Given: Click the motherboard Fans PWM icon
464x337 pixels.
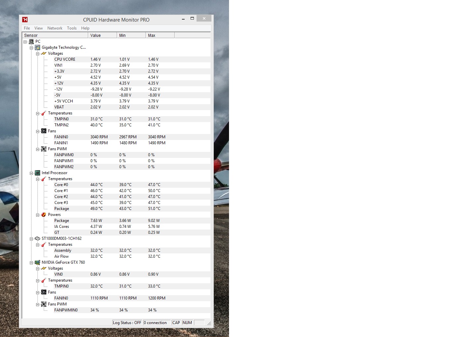Looking at the screenshot, I should pyautogui.click(x=44, y=149).
